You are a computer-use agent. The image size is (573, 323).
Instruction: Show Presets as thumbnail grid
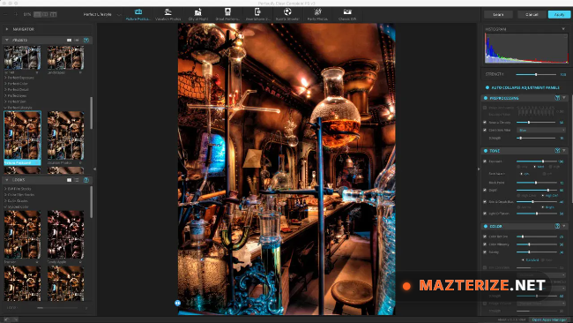(69, 40)
